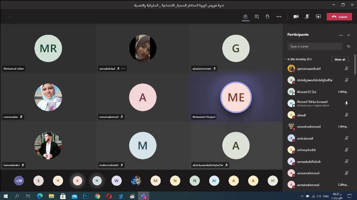Image resolution: width=357 pixels, height=200 pixels.
Task: Open Photoshop from the taskbar
Action: click(x=86, y=196)
